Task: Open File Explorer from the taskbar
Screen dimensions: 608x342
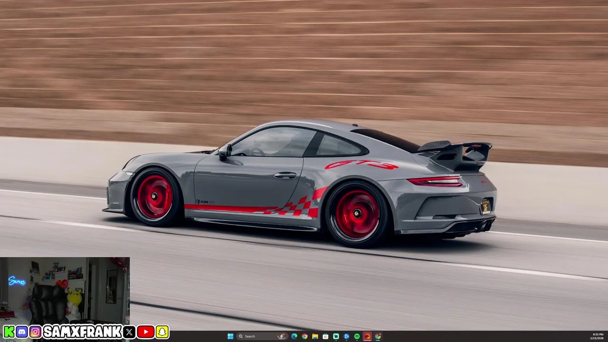Action: point(315,336)
